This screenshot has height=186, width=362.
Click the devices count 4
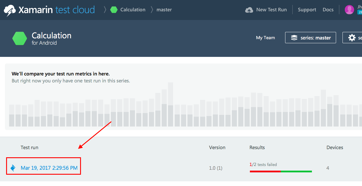tap(328, 168)
